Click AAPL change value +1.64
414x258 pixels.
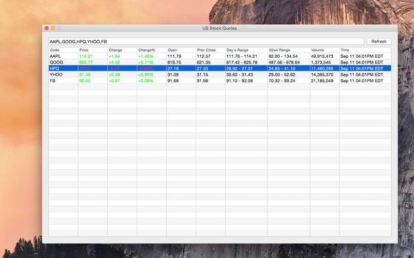pyautogui.click(x=114, y=56)
